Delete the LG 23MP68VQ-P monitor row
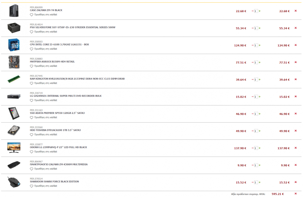 coord(296,148)
